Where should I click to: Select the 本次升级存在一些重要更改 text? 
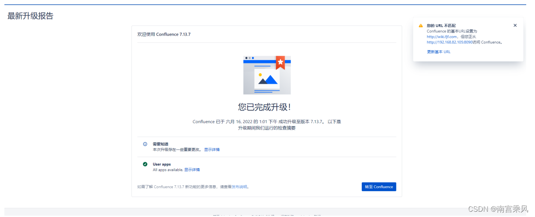point(178,150)
